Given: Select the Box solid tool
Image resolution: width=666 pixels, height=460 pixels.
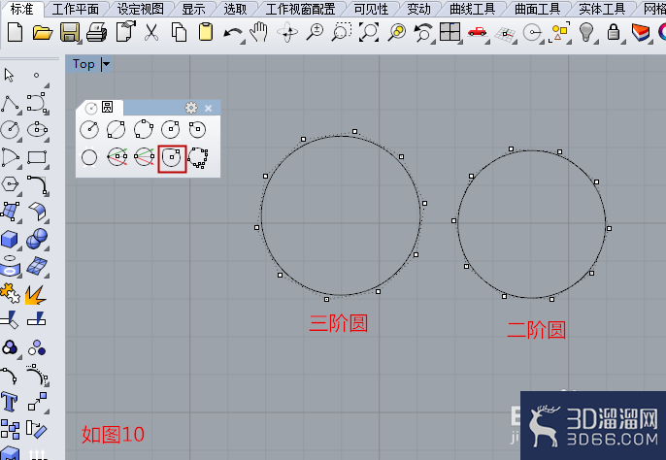Looking at the screenshot, I should tap(10, 239).
